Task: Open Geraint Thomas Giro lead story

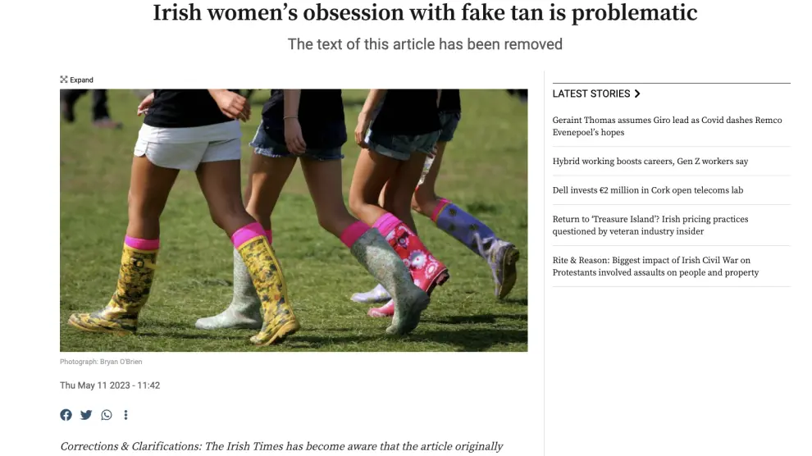Action: (667, 125)
